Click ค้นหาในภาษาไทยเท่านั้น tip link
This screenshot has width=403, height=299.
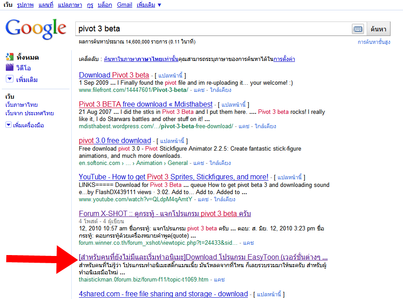point(141,59)
